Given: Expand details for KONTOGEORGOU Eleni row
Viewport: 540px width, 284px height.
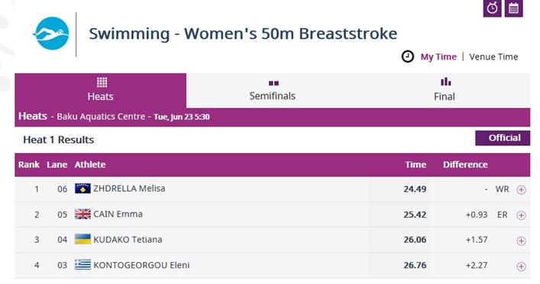Looking at the screenshot, I should 521,266.
